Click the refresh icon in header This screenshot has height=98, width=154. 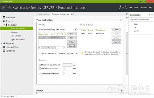point(125,7)
